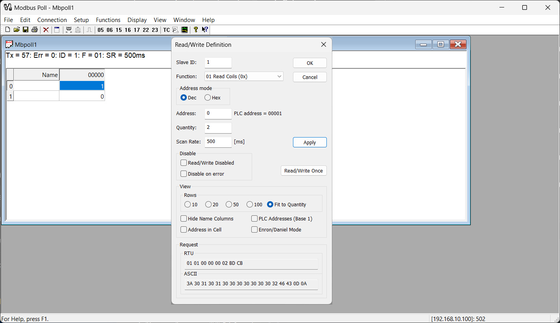The image size is (560, 323).
Task: Enable the Read/Write Disabled checkbox
Action: [184, 163]
